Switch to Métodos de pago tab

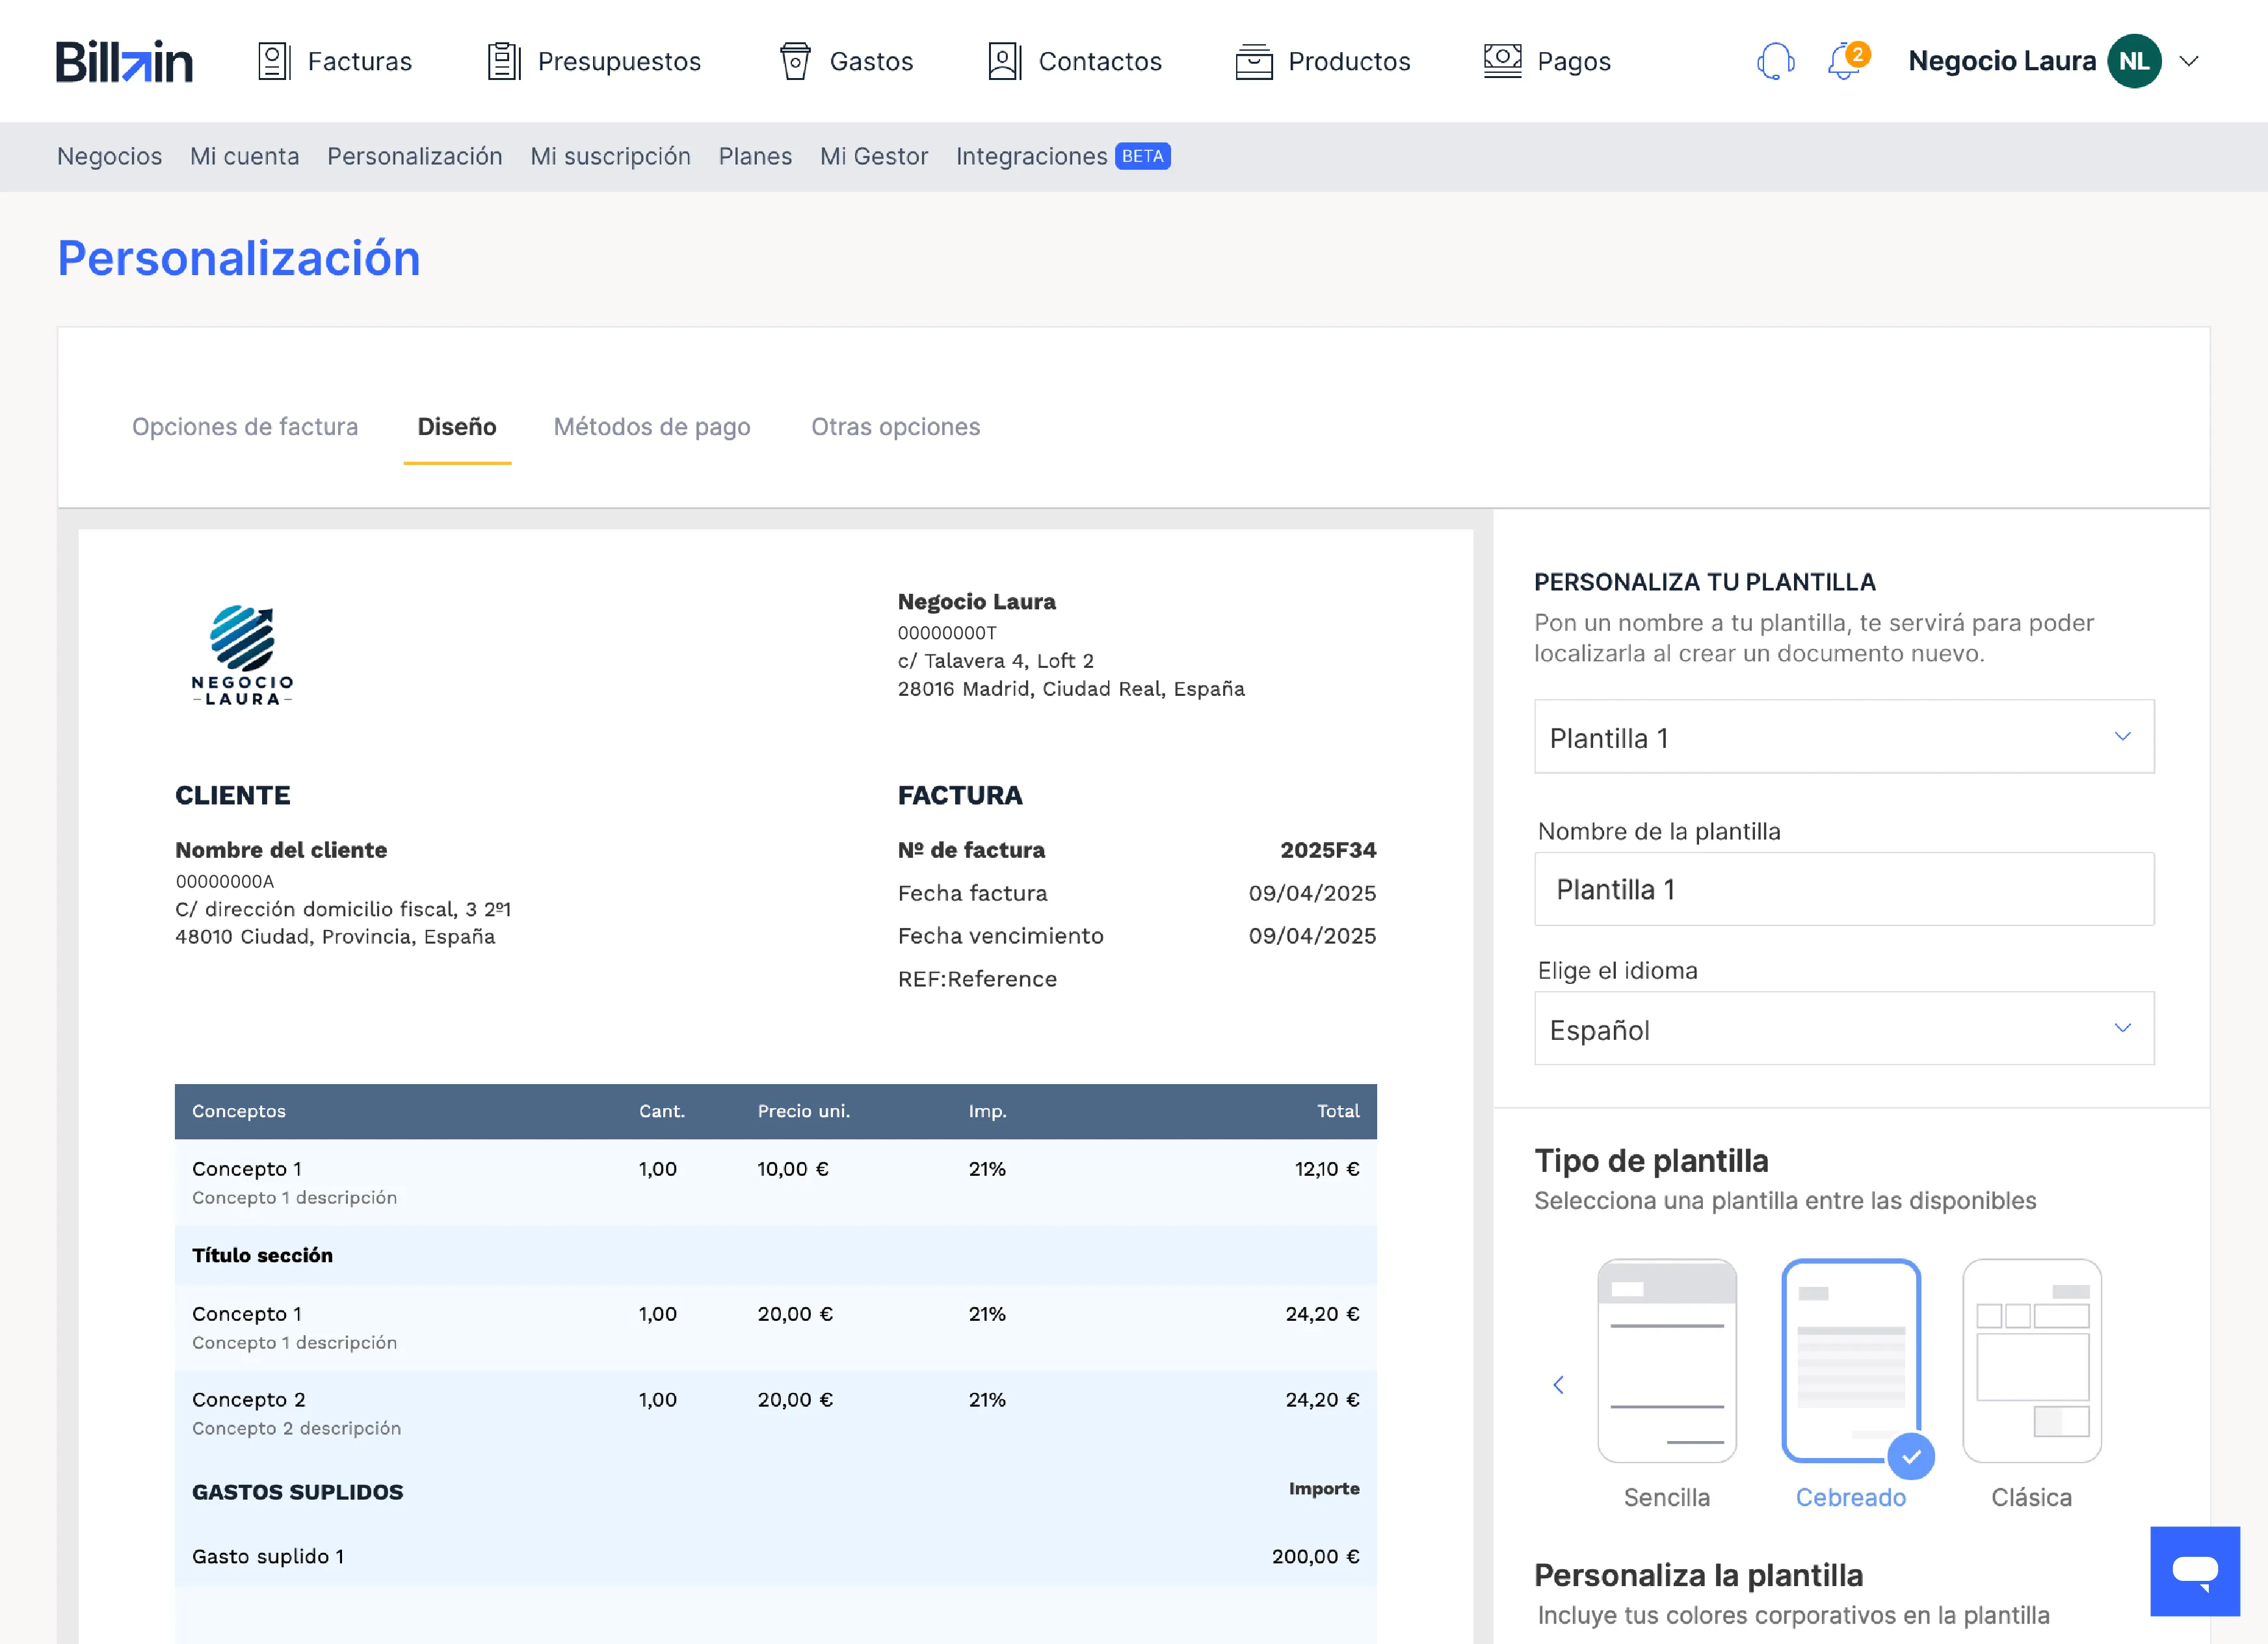(652, 427)
